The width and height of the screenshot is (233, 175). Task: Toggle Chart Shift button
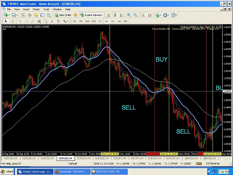click(x=150, y=15)
